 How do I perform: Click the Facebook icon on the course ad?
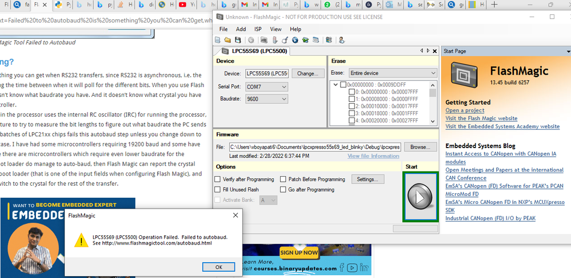341,268
